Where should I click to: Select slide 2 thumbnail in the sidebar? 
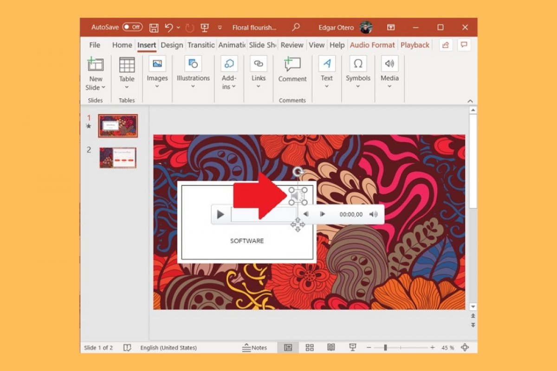point(117,158)
